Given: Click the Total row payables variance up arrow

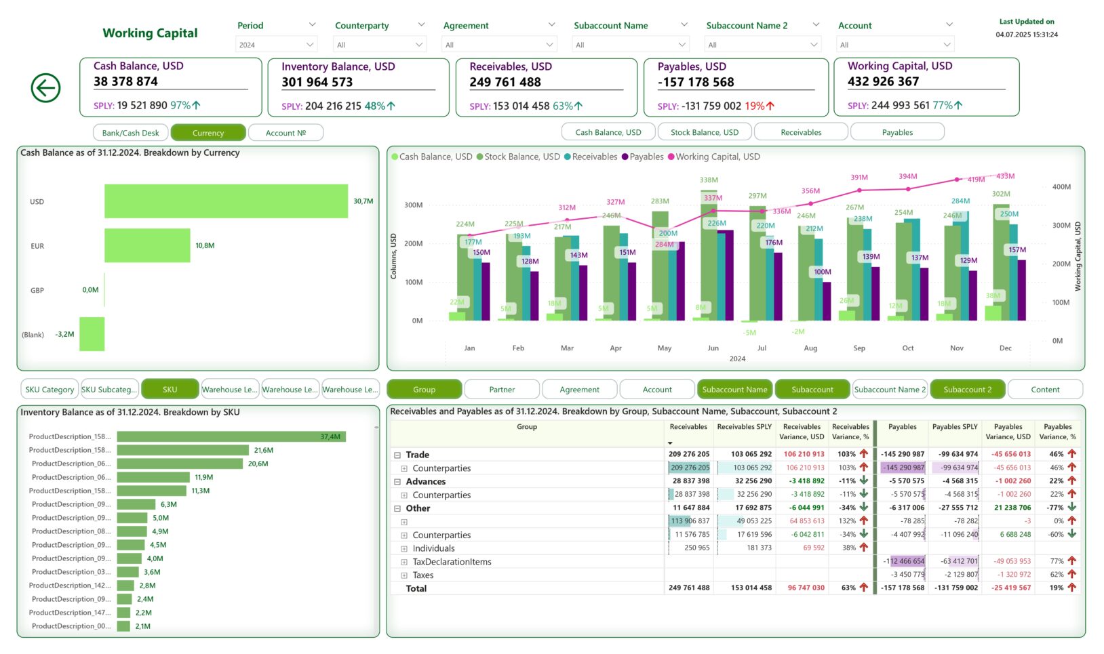Looking at the screenshot, I should pyautogui.click(x=1072, y=588).
